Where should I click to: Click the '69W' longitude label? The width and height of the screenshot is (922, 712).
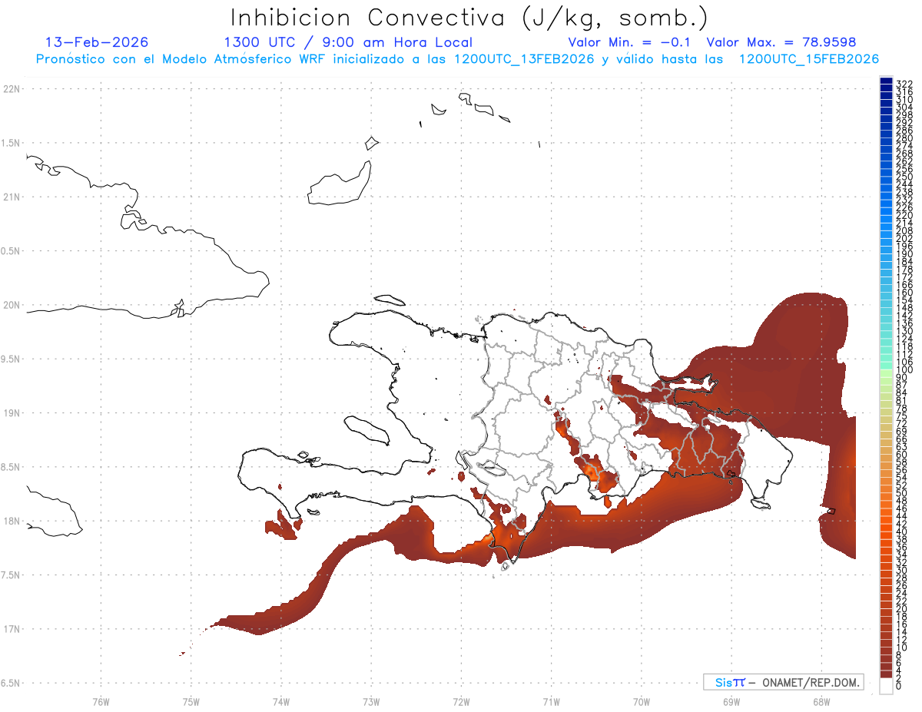[731, 701]
